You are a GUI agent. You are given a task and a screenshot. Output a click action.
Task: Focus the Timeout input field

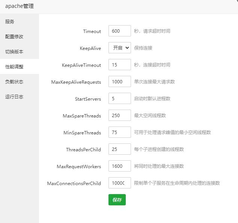coord(120,31)
